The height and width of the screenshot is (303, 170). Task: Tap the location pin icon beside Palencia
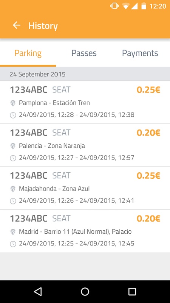[13, 146]
